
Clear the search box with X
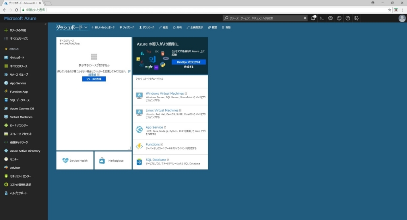[x=305, y=18]
